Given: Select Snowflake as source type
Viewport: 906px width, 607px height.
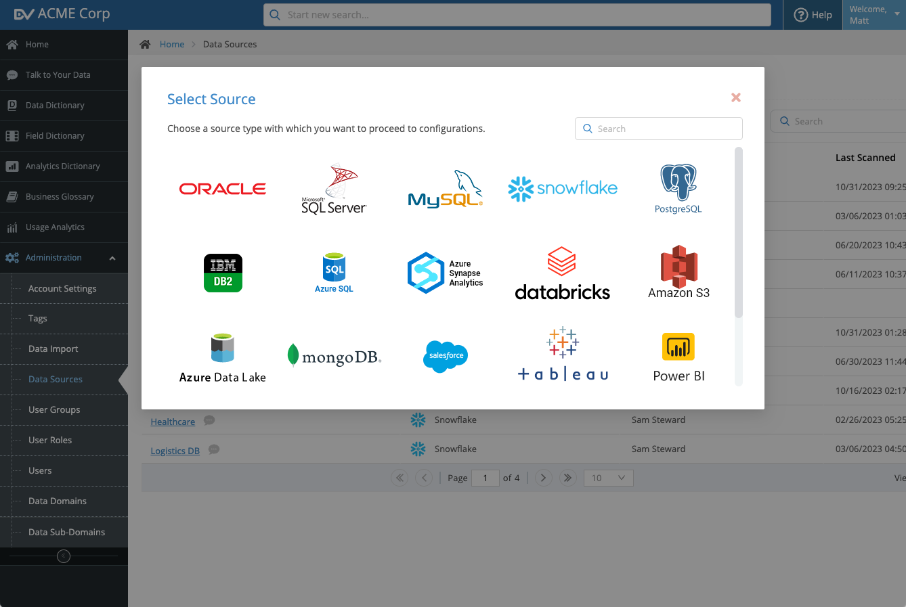Looking at the screenshot, I should [x=563, y=189].
